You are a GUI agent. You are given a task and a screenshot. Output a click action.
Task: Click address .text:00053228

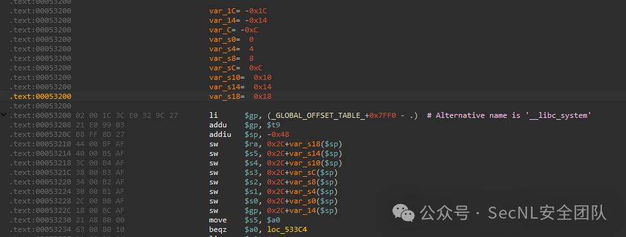40,201
